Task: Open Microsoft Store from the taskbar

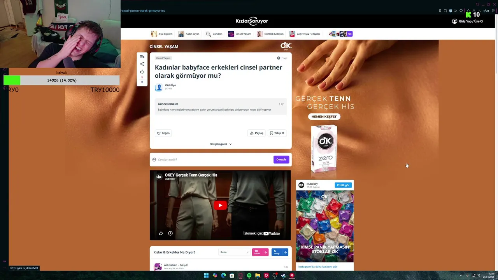Action: tap(232, 275)
